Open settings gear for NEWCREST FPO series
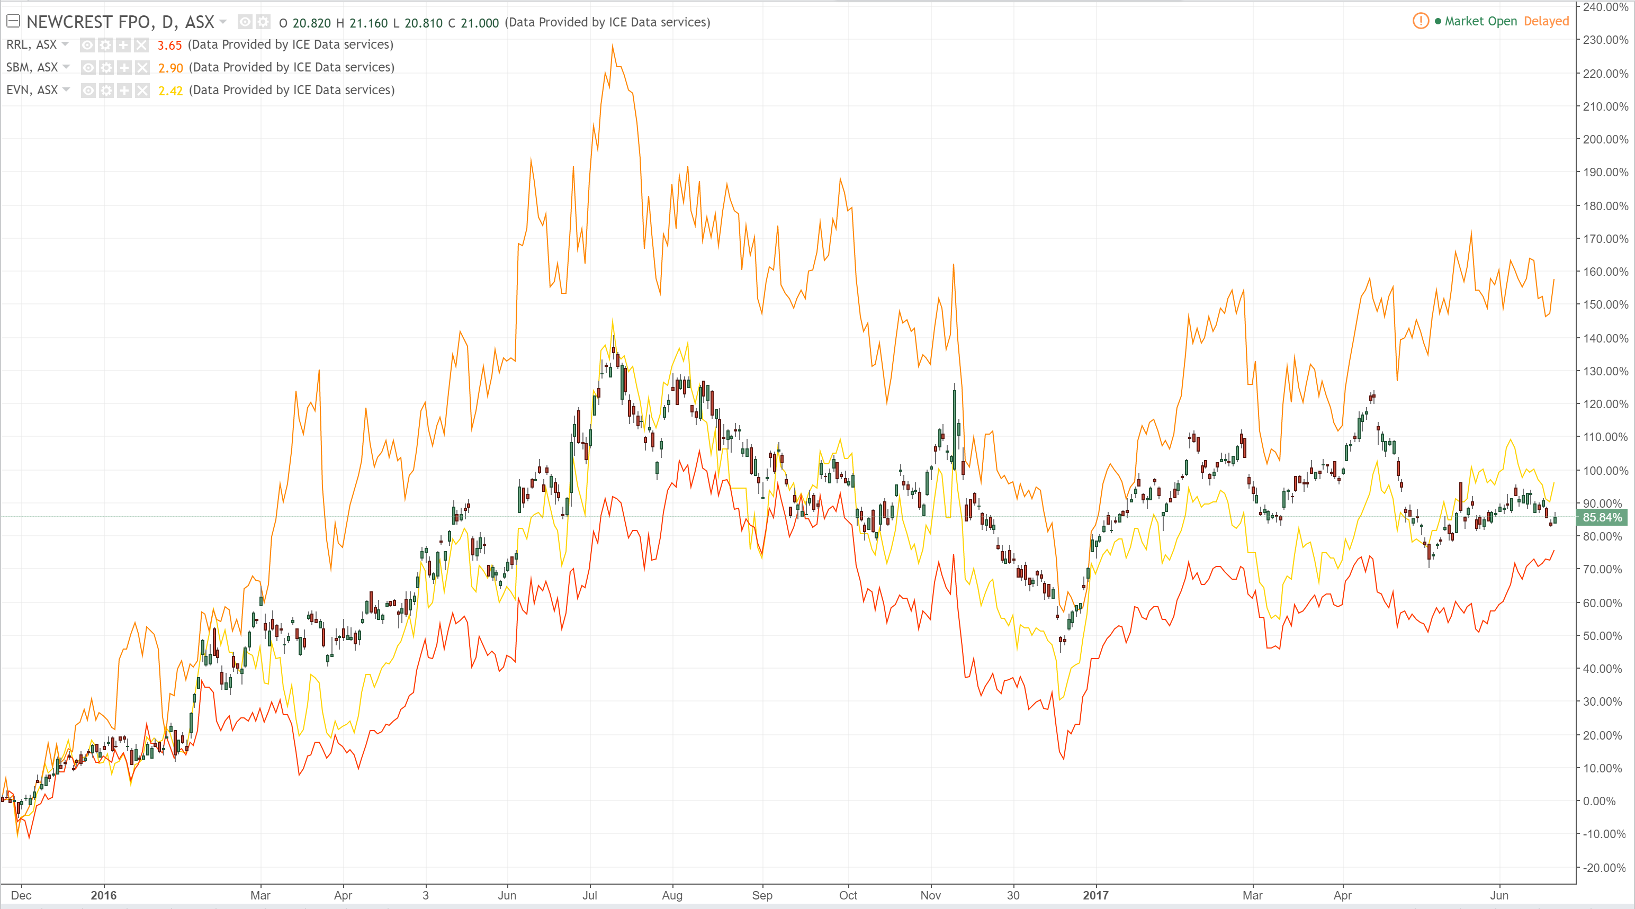The height and width of the screenshot is (909, 1635). coord(263,22)
